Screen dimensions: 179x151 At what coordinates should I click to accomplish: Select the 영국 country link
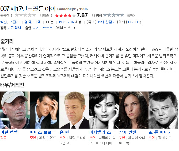point(28,22)
